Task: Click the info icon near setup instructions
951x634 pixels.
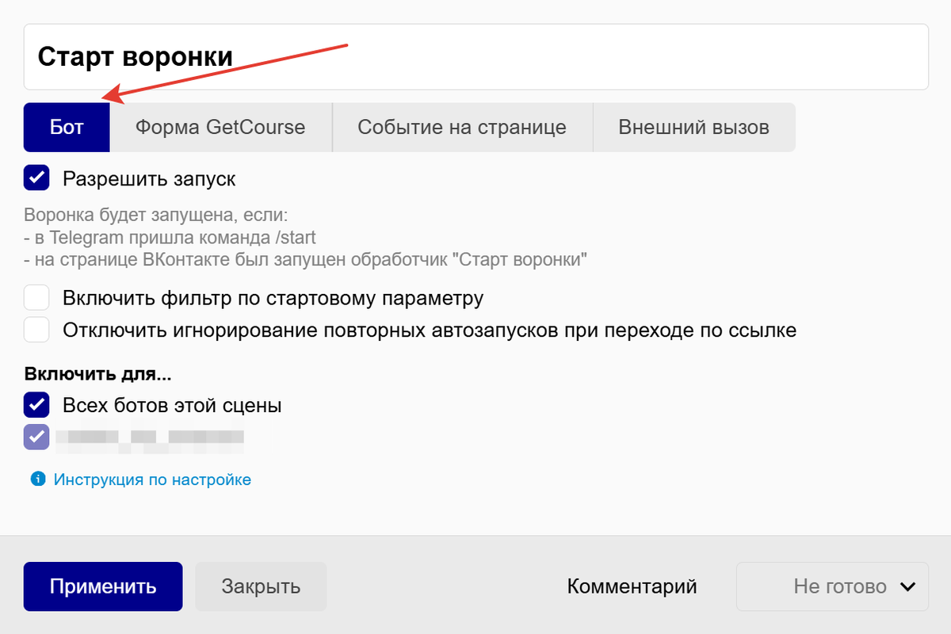Action: 37,479
